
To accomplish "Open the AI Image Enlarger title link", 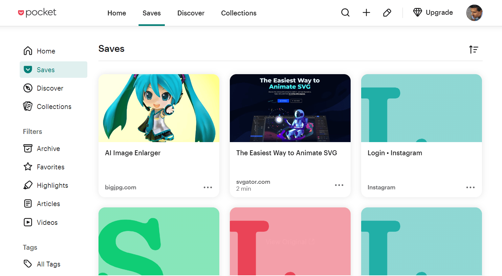I will point(133,153).
